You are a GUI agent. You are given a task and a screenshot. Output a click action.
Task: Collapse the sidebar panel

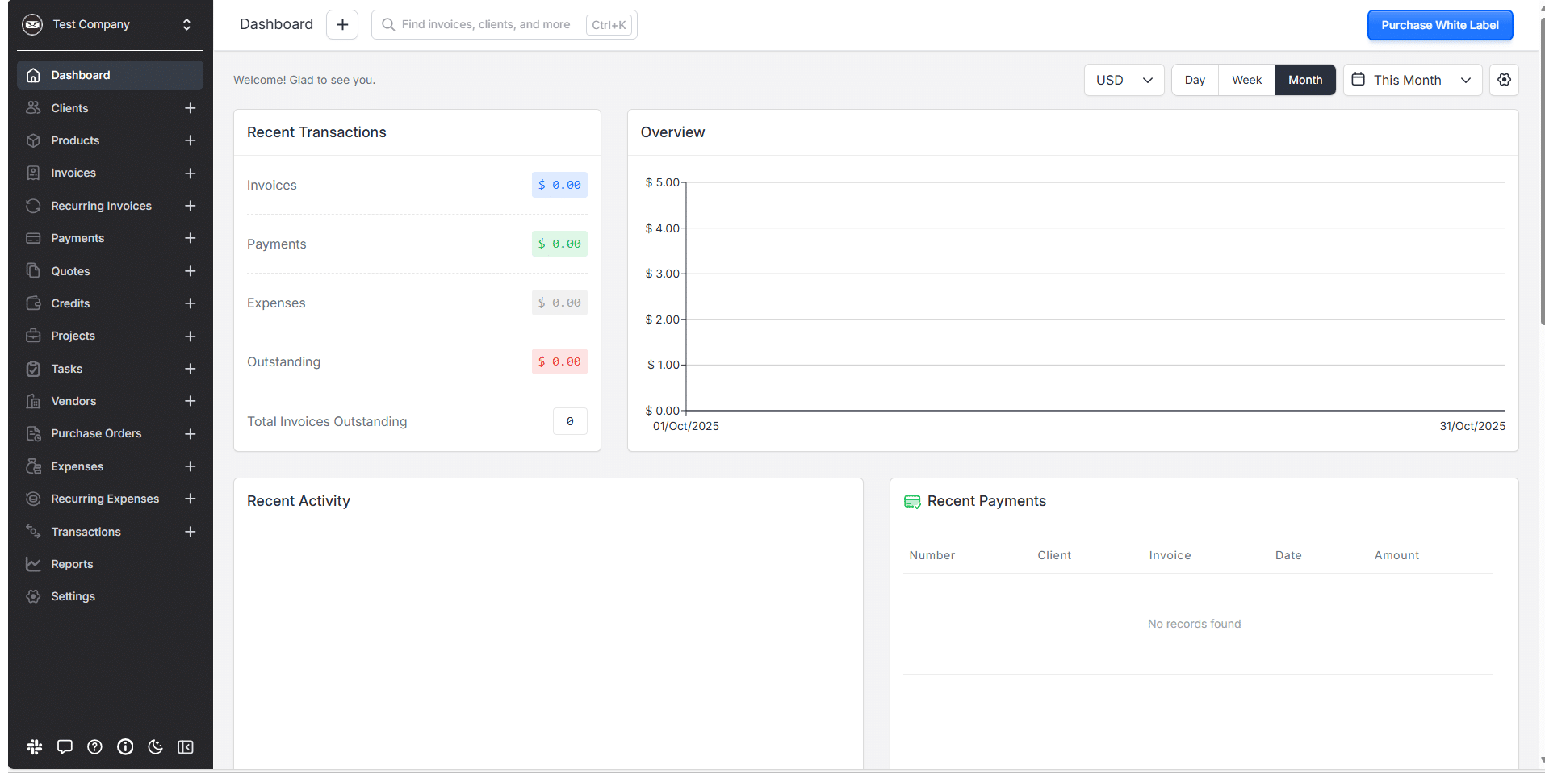186,747
